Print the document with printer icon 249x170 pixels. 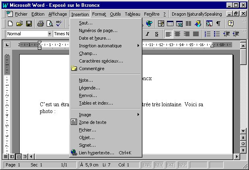pos(41,24)
